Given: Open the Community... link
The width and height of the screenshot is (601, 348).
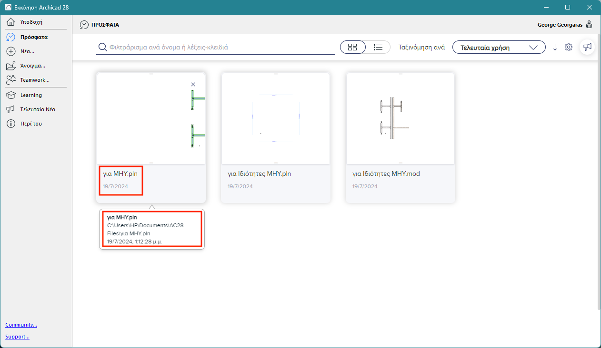Looking at the screenshot, I should coord(21,325).
